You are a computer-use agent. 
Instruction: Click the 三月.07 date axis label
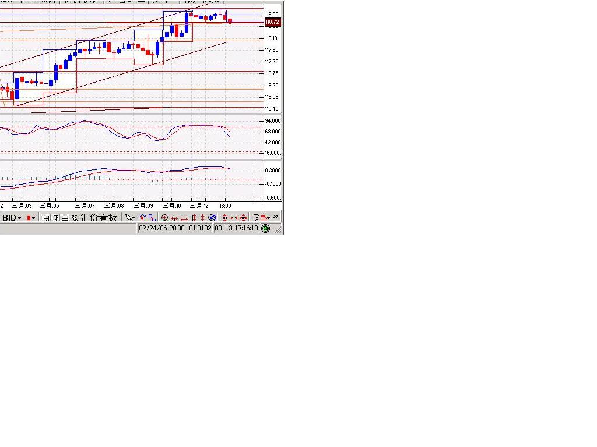point(85,205)
